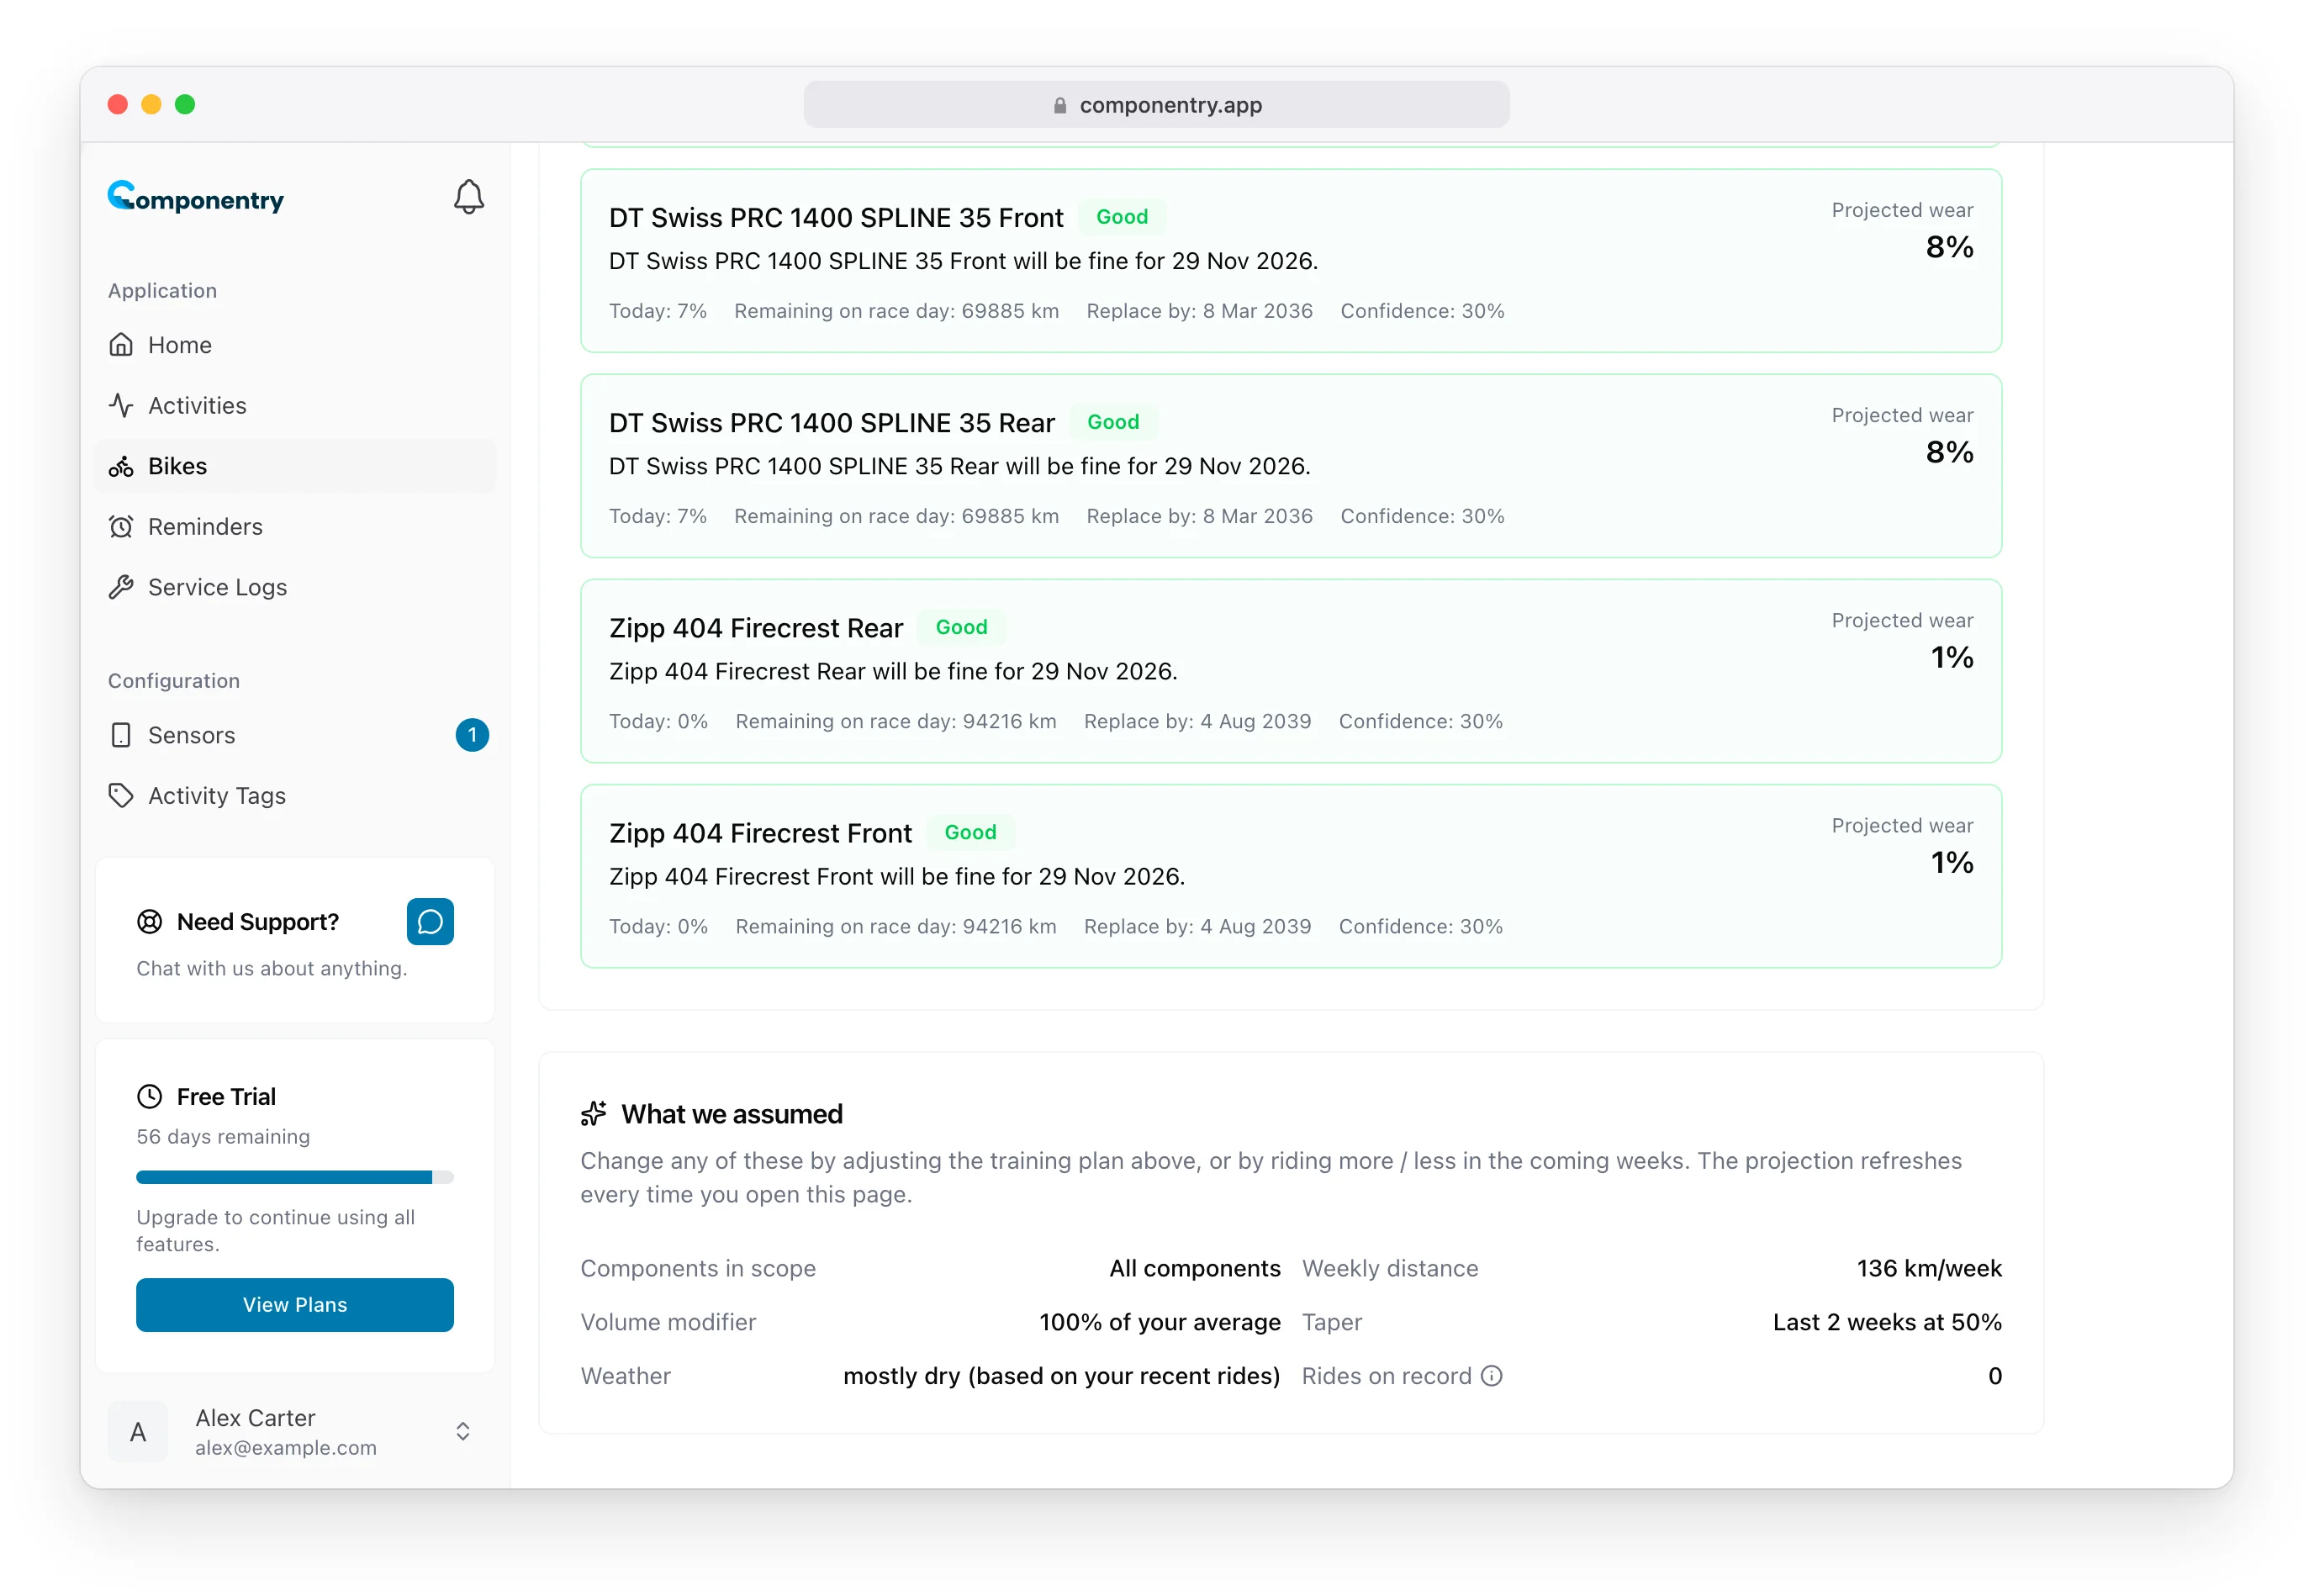The width and height of the screenshot is (2314, 1596).
Task: Click the 100% of your average value
Action: point(1160,1323)
